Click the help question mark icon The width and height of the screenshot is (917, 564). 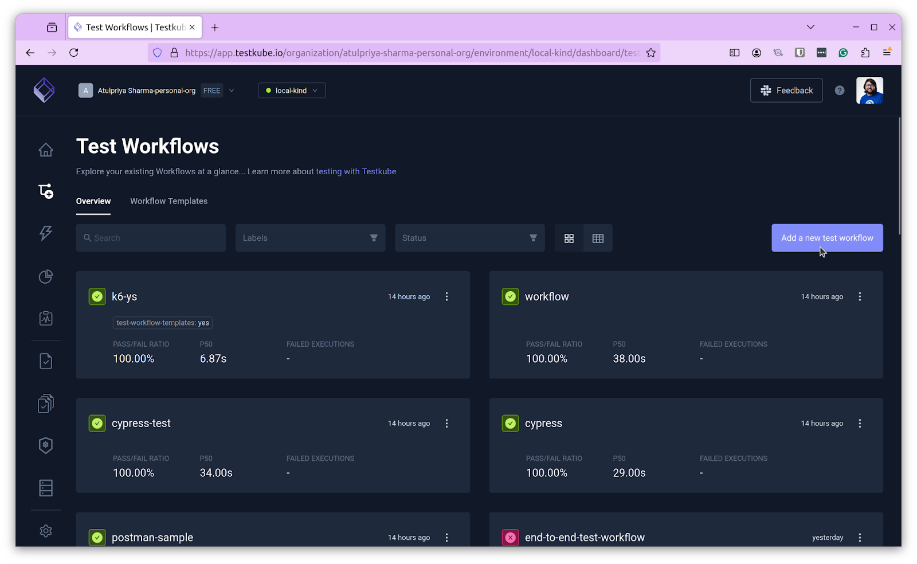(840, 91)
